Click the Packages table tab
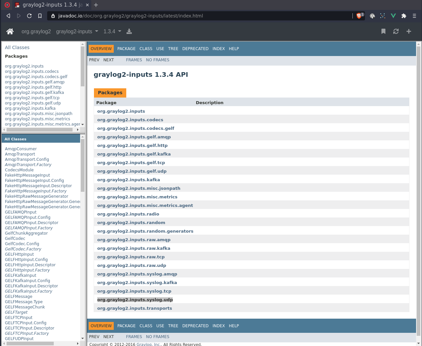422x346 pixels. [x=110, y=93]
